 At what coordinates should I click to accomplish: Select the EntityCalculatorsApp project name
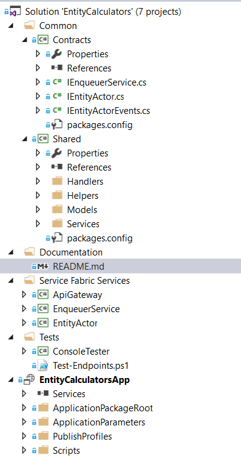[x=85, y=380]
